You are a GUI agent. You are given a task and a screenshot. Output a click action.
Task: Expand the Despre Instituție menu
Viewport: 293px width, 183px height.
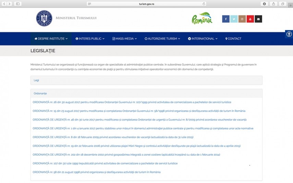click(x=51, y=39)
